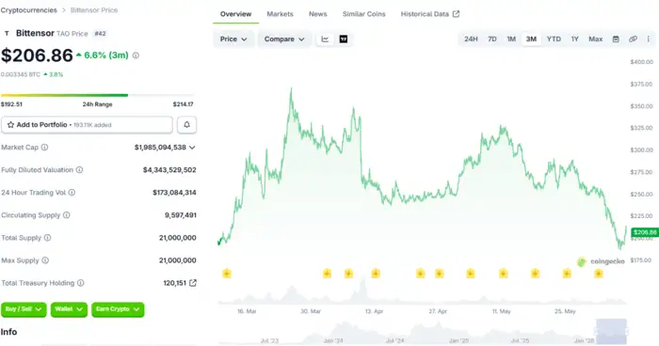The height and width of the screenshot is (346, 659).
Task: Click the 0.003345 BTC price text
Action: tap(21, 74)
